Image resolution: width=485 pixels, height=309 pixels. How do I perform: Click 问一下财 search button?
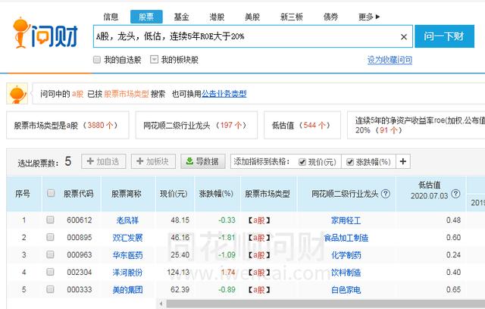tap(444, 36)
